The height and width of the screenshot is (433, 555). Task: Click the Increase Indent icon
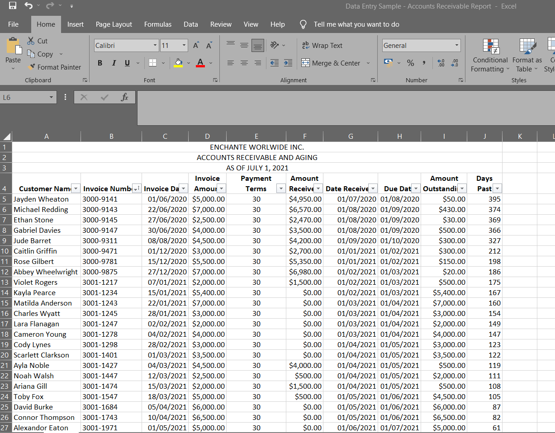tap(288, 63)
